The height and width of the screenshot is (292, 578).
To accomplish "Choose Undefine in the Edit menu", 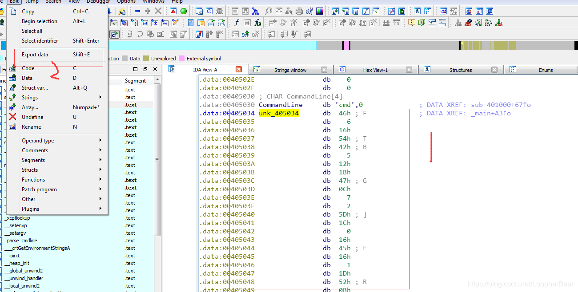I will pos(57,117).
